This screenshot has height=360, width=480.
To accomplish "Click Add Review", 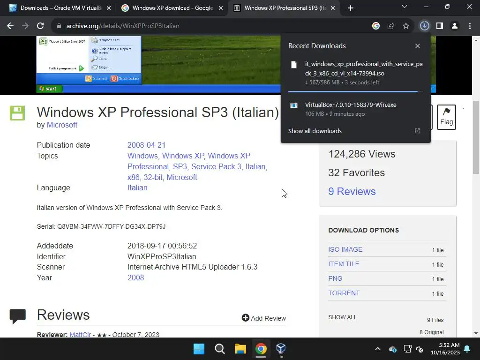I will click(264, 318).
